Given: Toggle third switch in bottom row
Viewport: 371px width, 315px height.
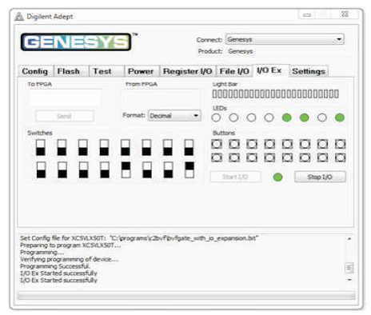Looking at the screenshot, I should 83,169.
